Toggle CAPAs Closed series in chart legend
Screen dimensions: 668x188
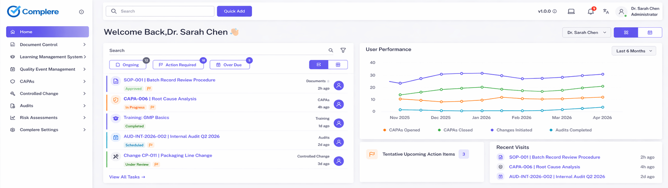(455, 130)
